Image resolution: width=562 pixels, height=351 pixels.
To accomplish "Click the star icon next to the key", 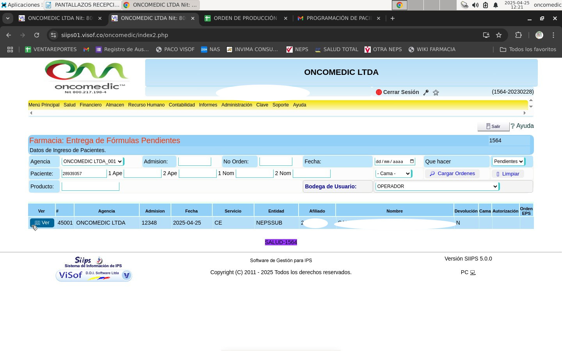I will click(436, 92).
